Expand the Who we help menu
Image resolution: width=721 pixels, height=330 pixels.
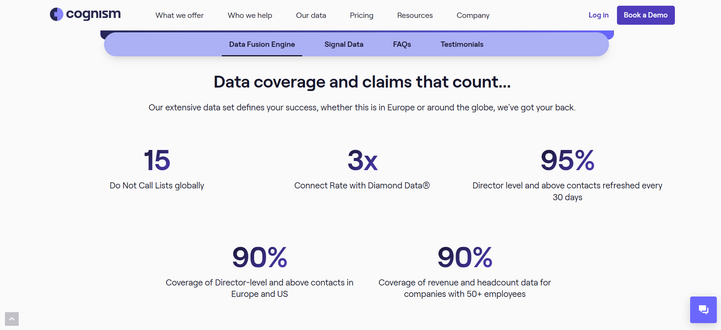tap(250, 15)
